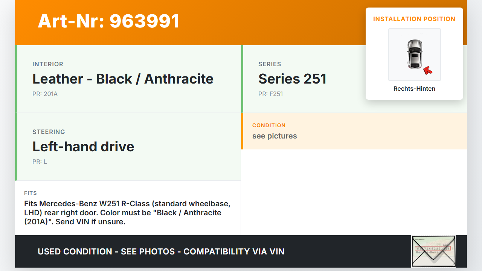
Task: Click the VIN envelope icon in footer
Action: point(433,251)
